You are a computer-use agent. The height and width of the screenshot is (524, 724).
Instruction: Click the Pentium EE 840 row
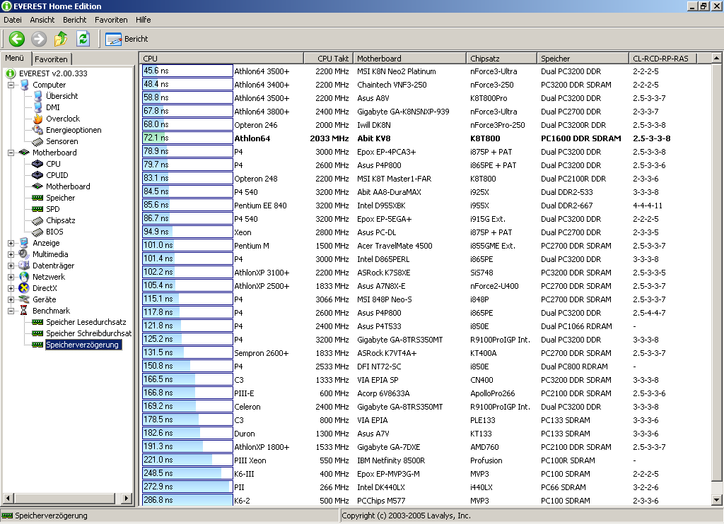[425, 206]
